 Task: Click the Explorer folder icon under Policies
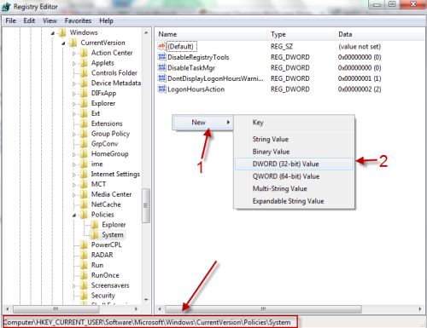(x=94, y=225)
